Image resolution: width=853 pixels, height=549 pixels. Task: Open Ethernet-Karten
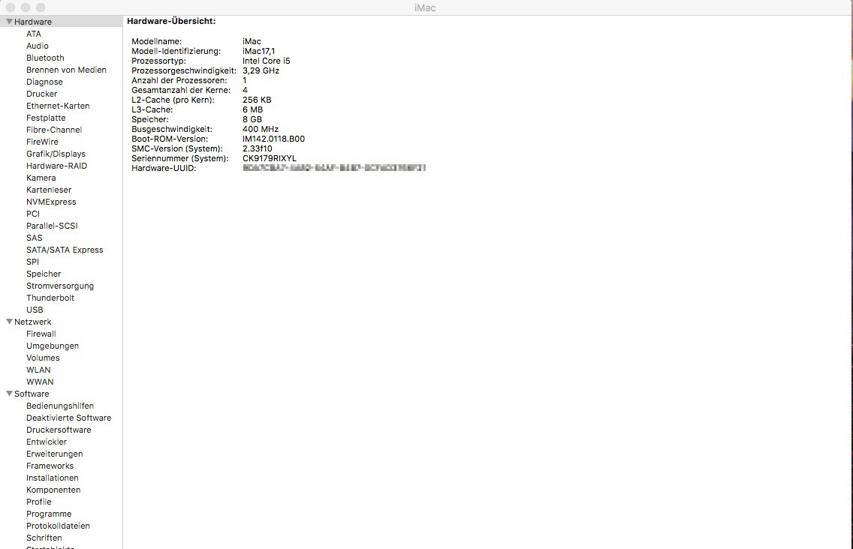tap(58, 106)
